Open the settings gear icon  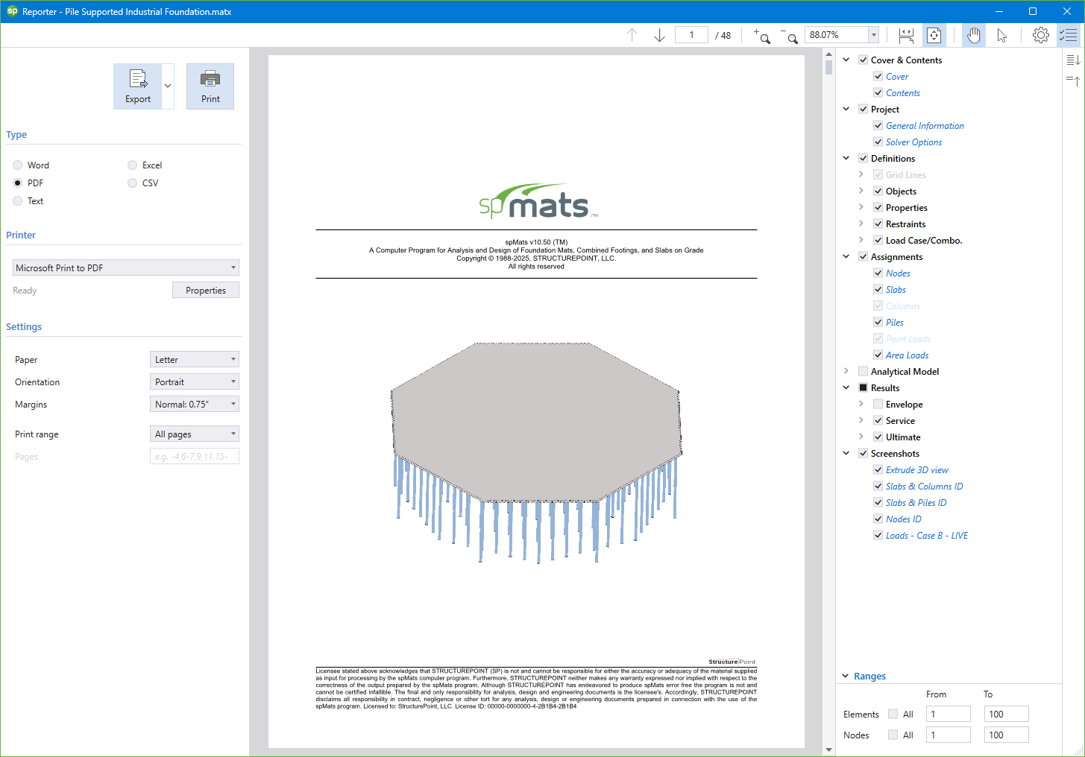pyautogui.click(x=1040, y=35)
